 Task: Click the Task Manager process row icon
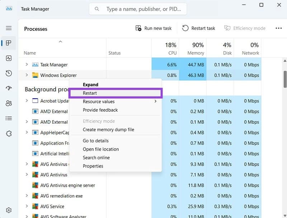[35, 65]
